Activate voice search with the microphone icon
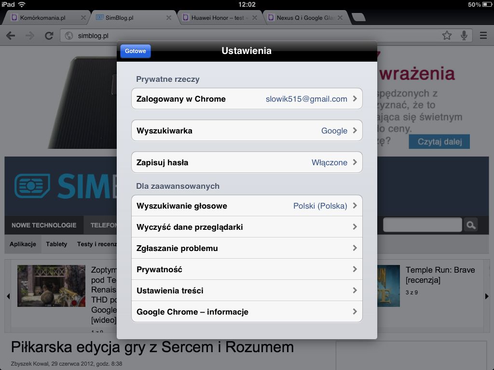The width and height of the screenshot is (494, 370). point(464,35)
